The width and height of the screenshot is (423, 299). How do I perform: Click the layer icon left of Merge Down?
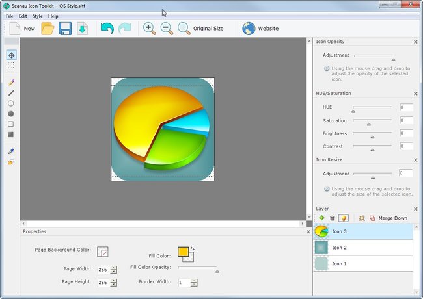(x=362, y=218)
